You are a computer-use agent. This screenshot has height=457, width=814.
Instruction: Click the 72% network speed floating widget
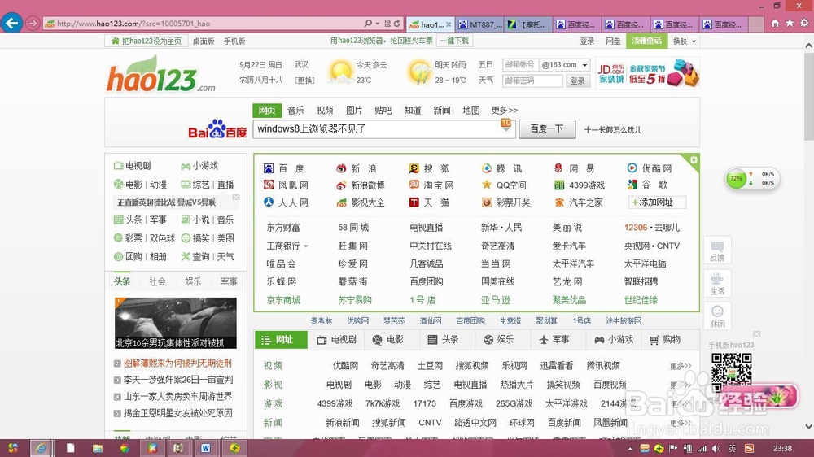tap(752, 178)
